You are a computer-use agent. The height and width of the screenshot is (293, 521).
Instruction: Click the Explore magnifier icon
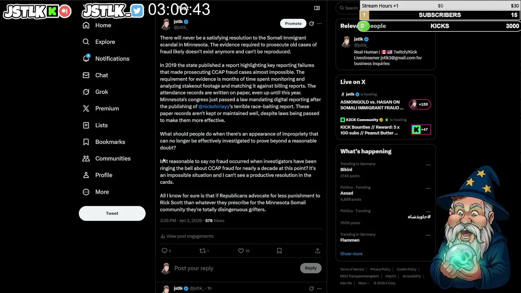click(x=86, y=42)
